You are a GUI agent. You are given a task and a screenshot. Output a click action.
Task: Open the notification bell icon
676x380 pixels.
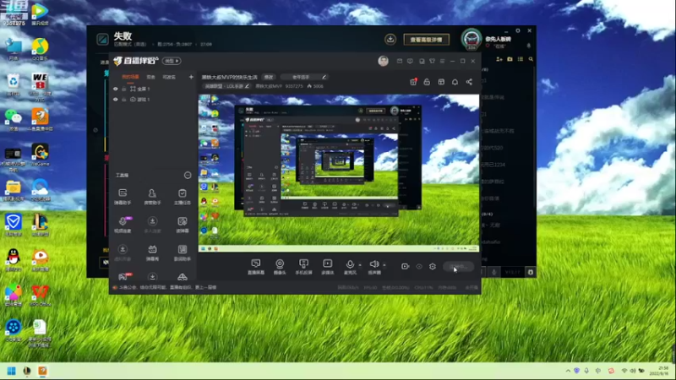pos(455,82)
